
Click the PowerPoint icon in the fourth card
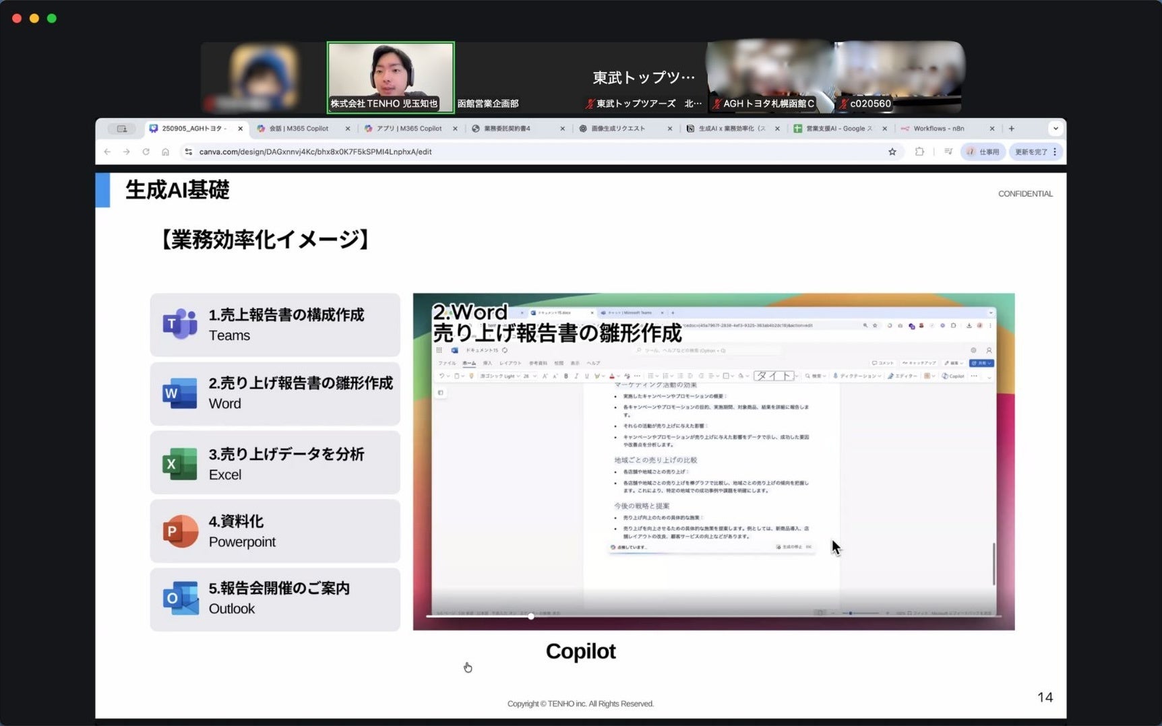[x=180, y=531]
